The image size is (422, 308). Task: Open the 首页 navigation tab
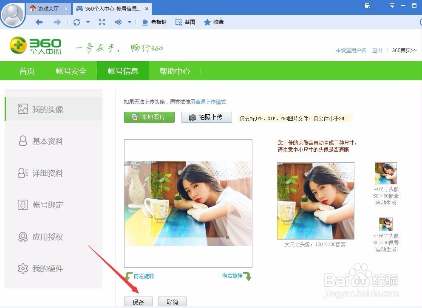tap(27, 71)
